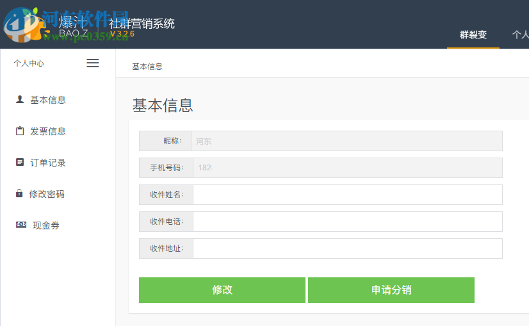The height and width of the screenshot is (326, 529).
Task: Click the large 基本信息 page heading
Action: [162, 105]
